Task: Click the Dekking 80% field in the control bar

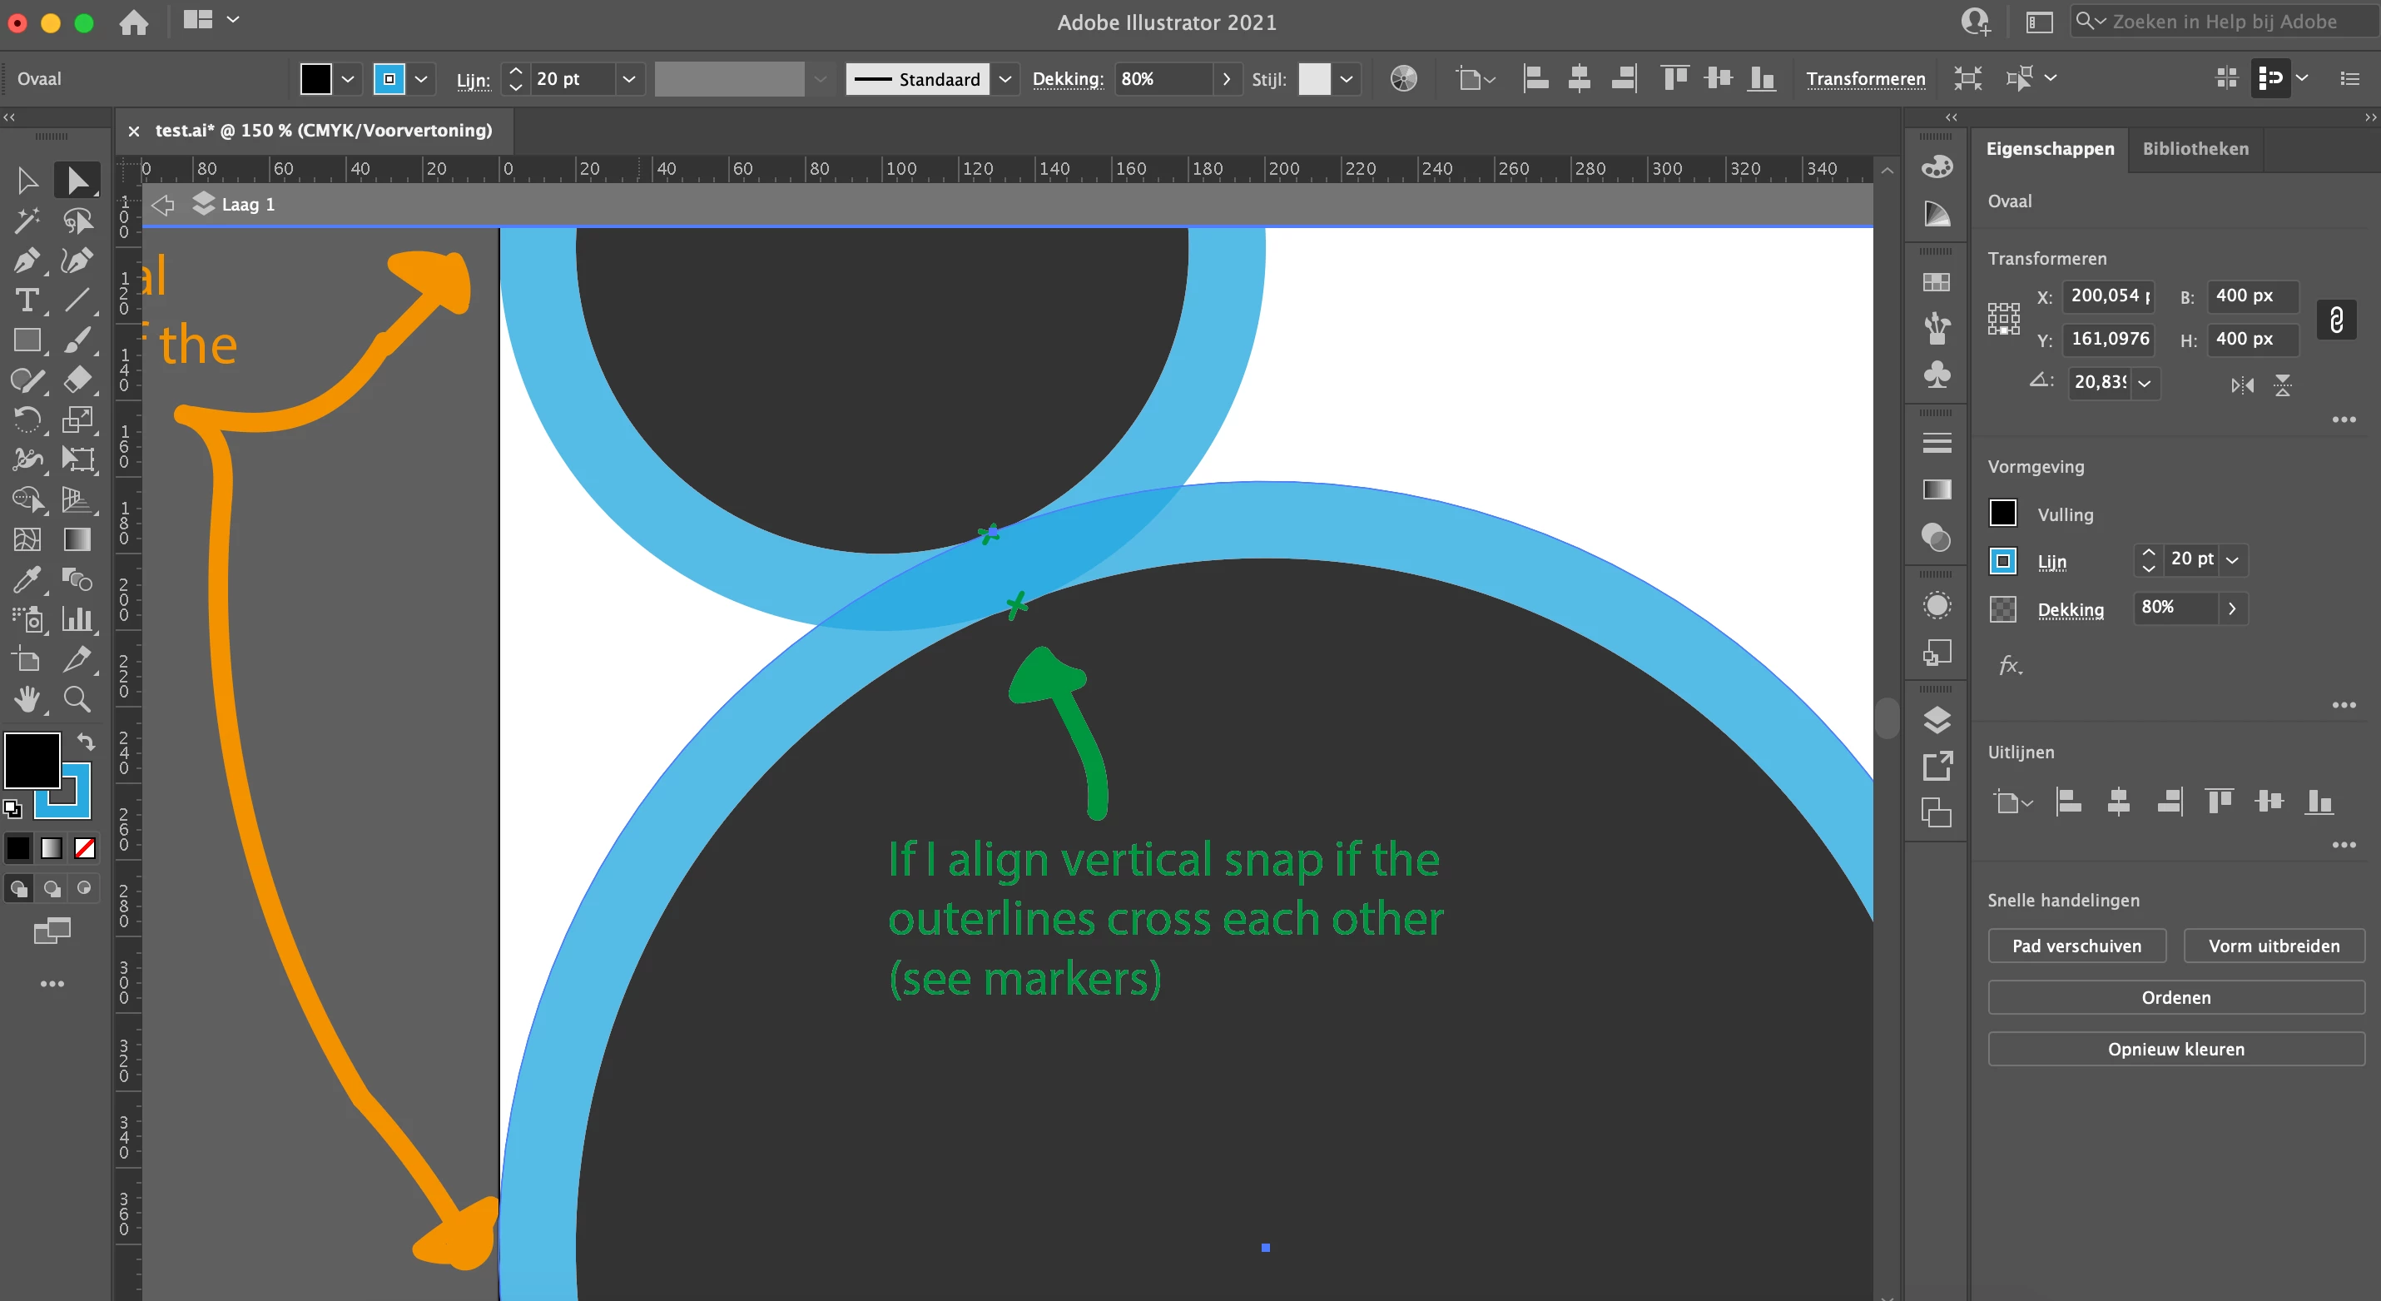Action: [1161, 80]
